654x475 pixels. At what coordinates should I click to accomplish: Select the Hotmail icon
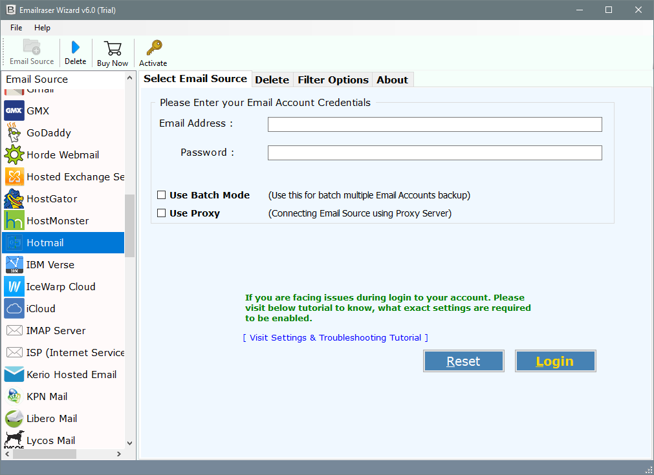pos(14,242)
